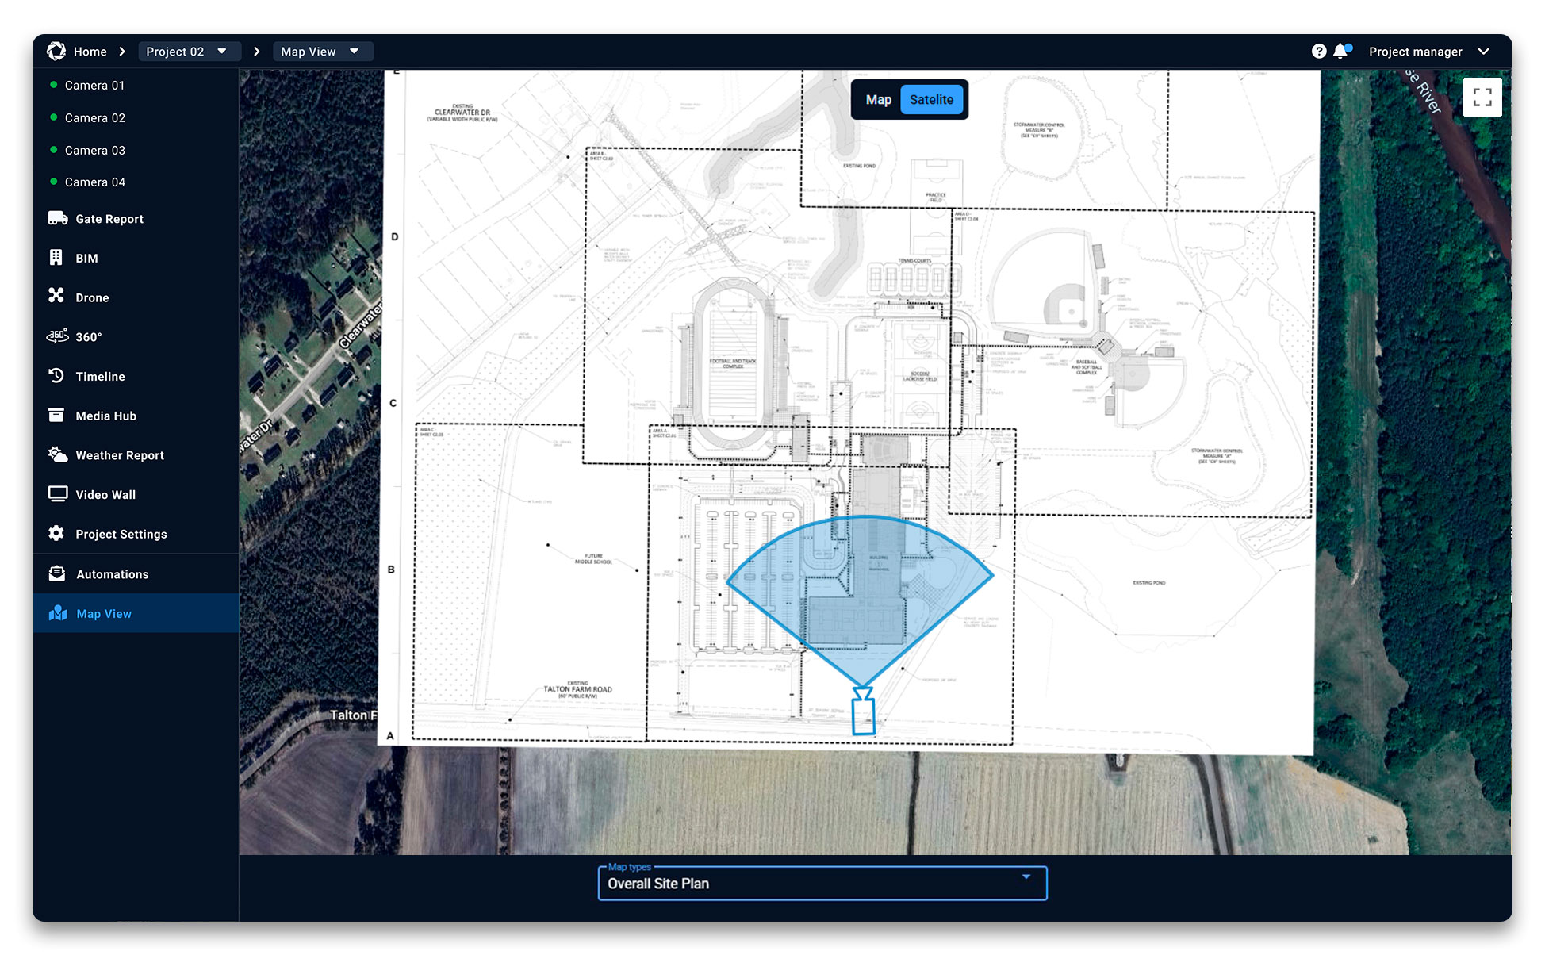Click the notification bell icon

tap(1340, 52)
